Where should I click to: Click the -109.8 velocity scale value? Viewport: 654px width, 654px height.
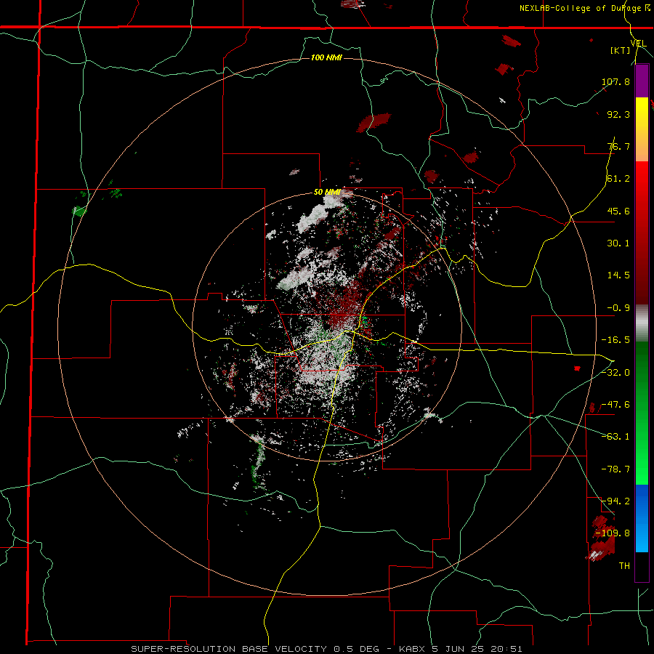pos(613,533)
